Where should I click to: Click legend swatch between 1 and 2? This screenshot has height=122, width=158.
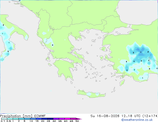(x=16, y=119)
